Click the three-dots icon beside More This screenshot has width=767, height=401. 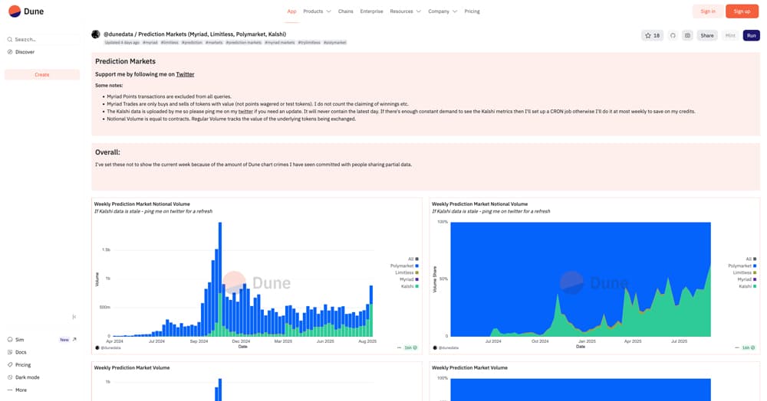tap(10, 390)
